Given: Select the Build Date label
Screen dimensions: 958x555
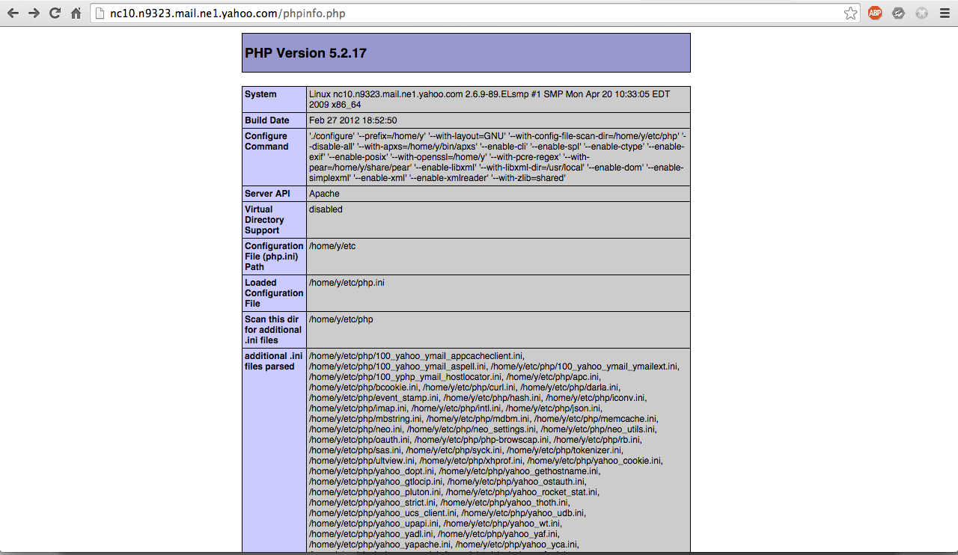Looking at the screenshot, I should point(266,120).
